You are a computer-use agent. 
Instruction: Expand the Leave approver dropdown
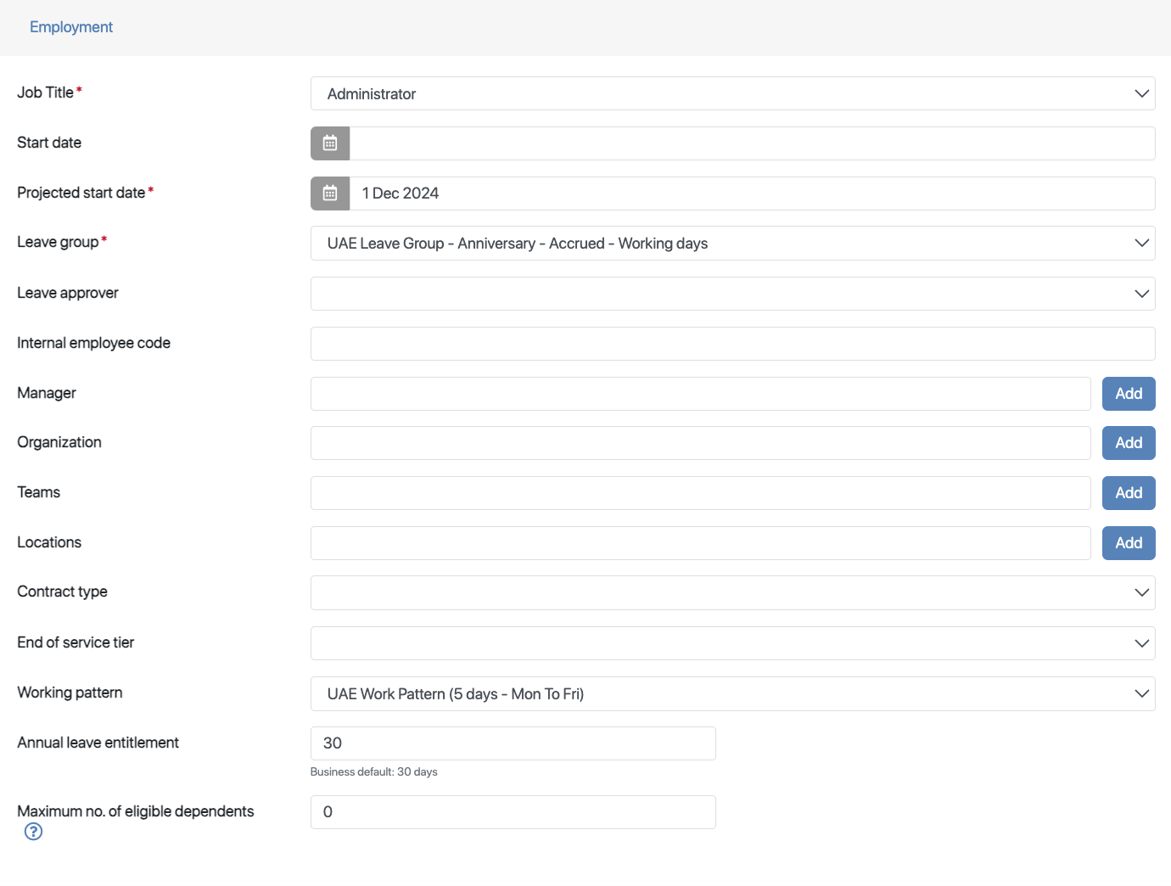pyautogui.click(x=732, y=294)
